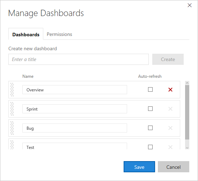
Task: Edit the Bug dashboard name field
Action: (x=75, y=128)
